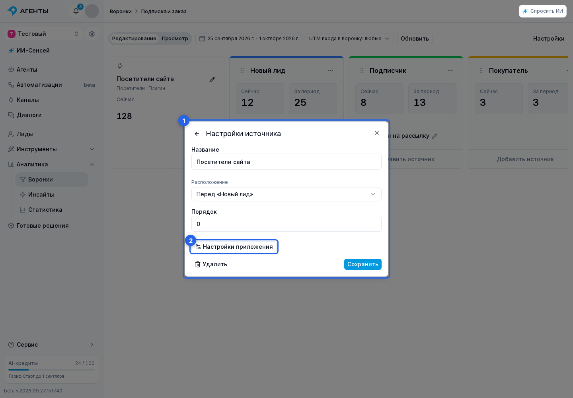Collapse the Аналитика section
Viewport: 573px width, 398px height.
coord(52,164)
